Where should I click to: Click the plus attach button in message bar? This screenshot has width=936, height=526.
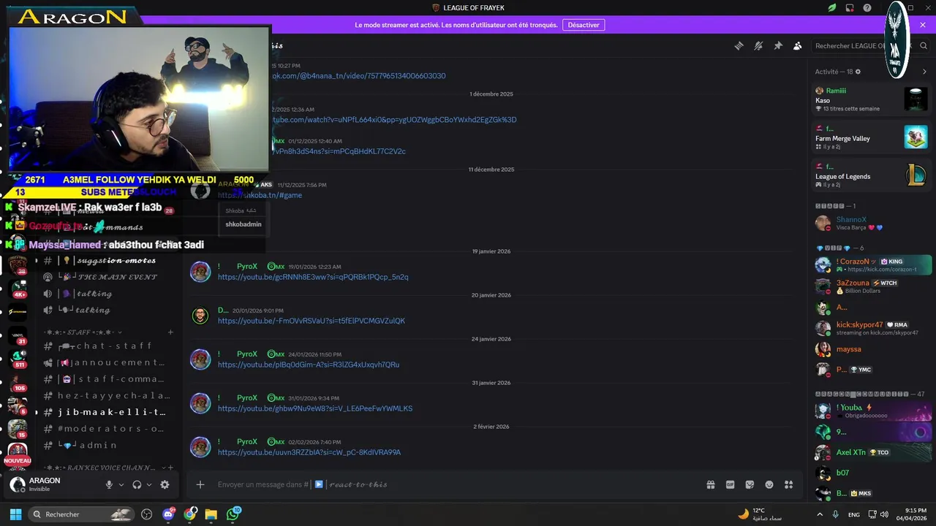pos(200,484)
